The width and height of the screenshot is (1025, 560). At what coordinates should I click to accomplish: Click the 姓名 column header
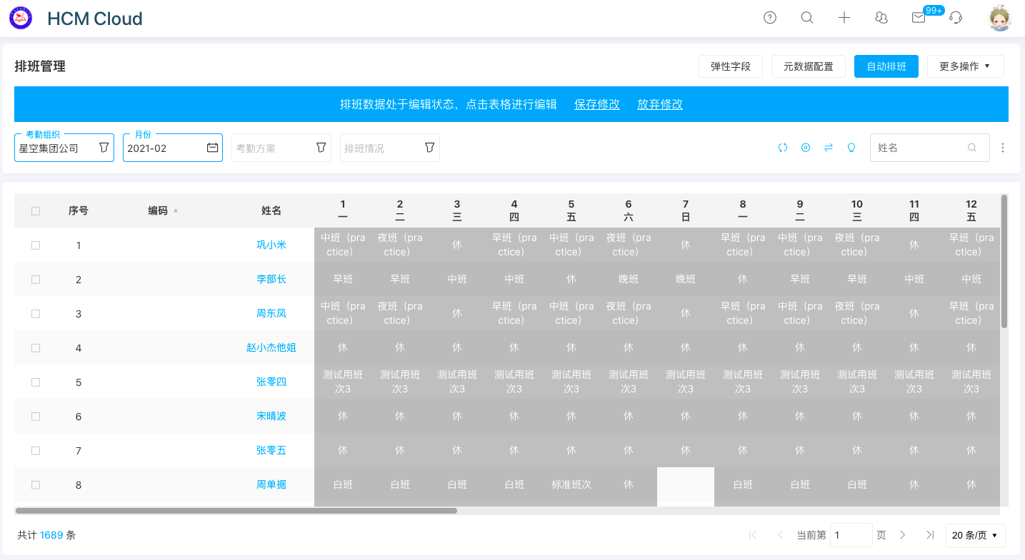[x=271, y=210]
